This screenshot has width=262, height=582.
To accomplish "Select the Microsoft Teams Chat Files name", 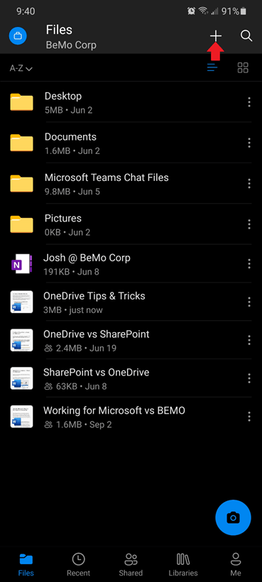I will (x=107, y=177).
